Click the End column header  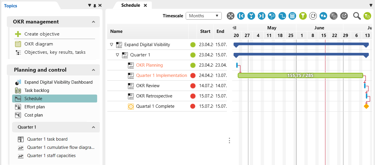(220, 31)
